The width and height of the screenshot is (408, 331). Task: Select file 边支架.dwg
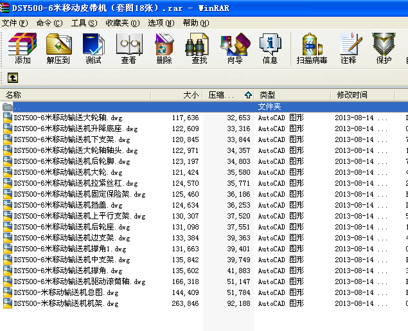pos(72,238)
